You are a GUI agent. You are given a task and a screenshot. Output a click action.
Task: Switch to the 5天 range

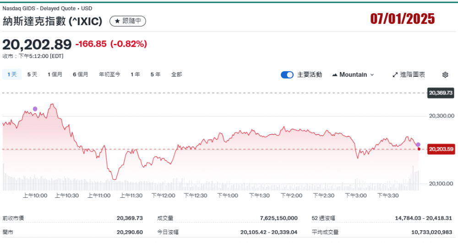[32, 74]
